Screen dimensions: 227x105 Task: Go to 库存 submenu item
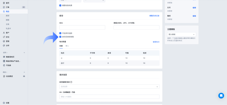(x=7, y=16)
